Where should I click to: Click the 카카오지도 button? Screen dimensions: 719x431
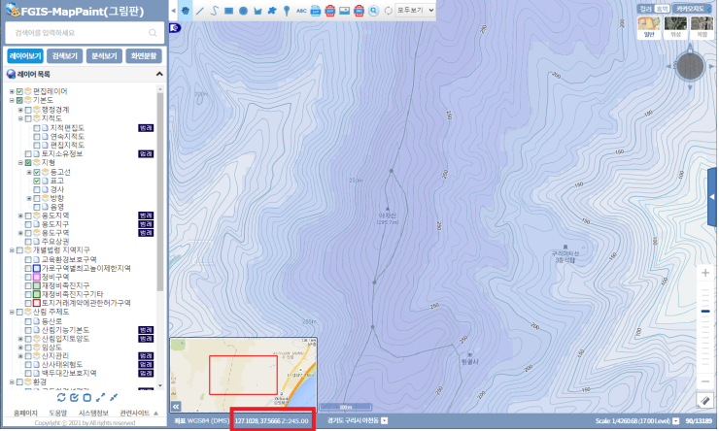(x=692, y=9)
